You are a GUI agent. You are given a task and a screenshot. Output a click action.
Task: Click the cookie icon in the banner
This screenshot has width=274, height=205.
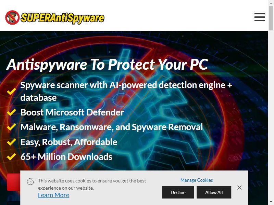pyautogui.click(x=30, y=181)
